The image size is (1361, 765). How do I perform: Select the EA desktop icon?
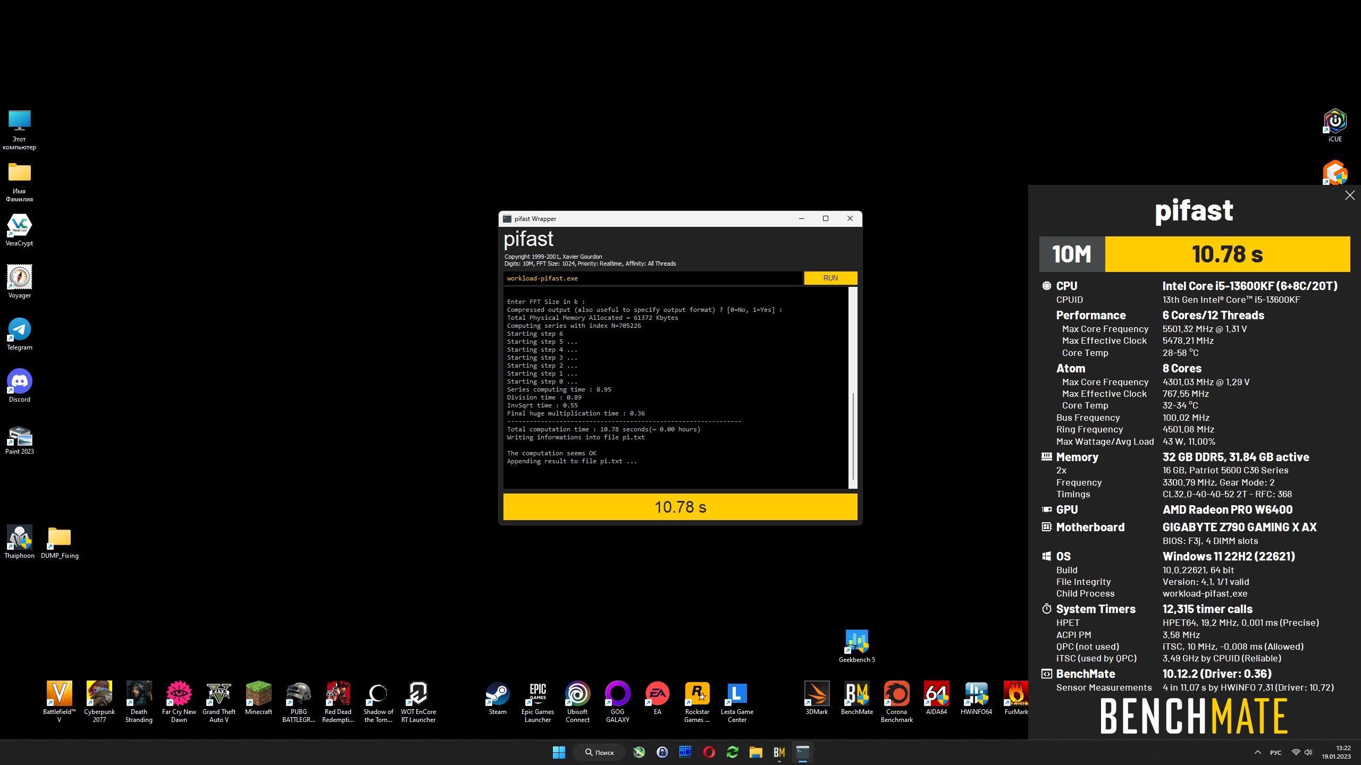(658, 698)
